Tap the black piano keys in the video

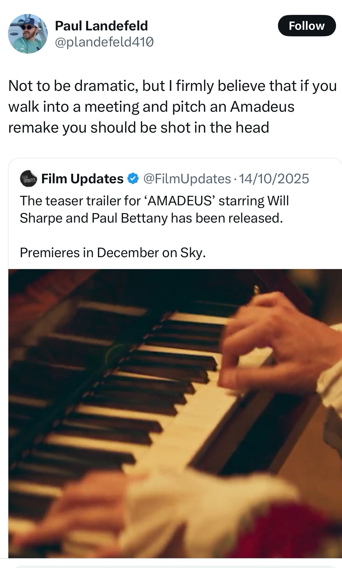coord(143,387)
